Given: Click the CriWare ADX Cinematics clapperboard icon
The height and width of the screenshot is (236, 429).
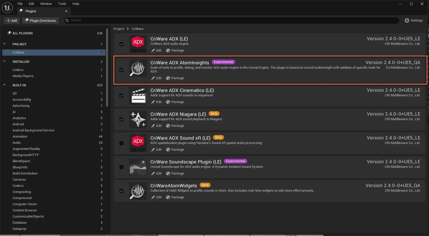Looking at the screenshot, I should tap(138, 96).
